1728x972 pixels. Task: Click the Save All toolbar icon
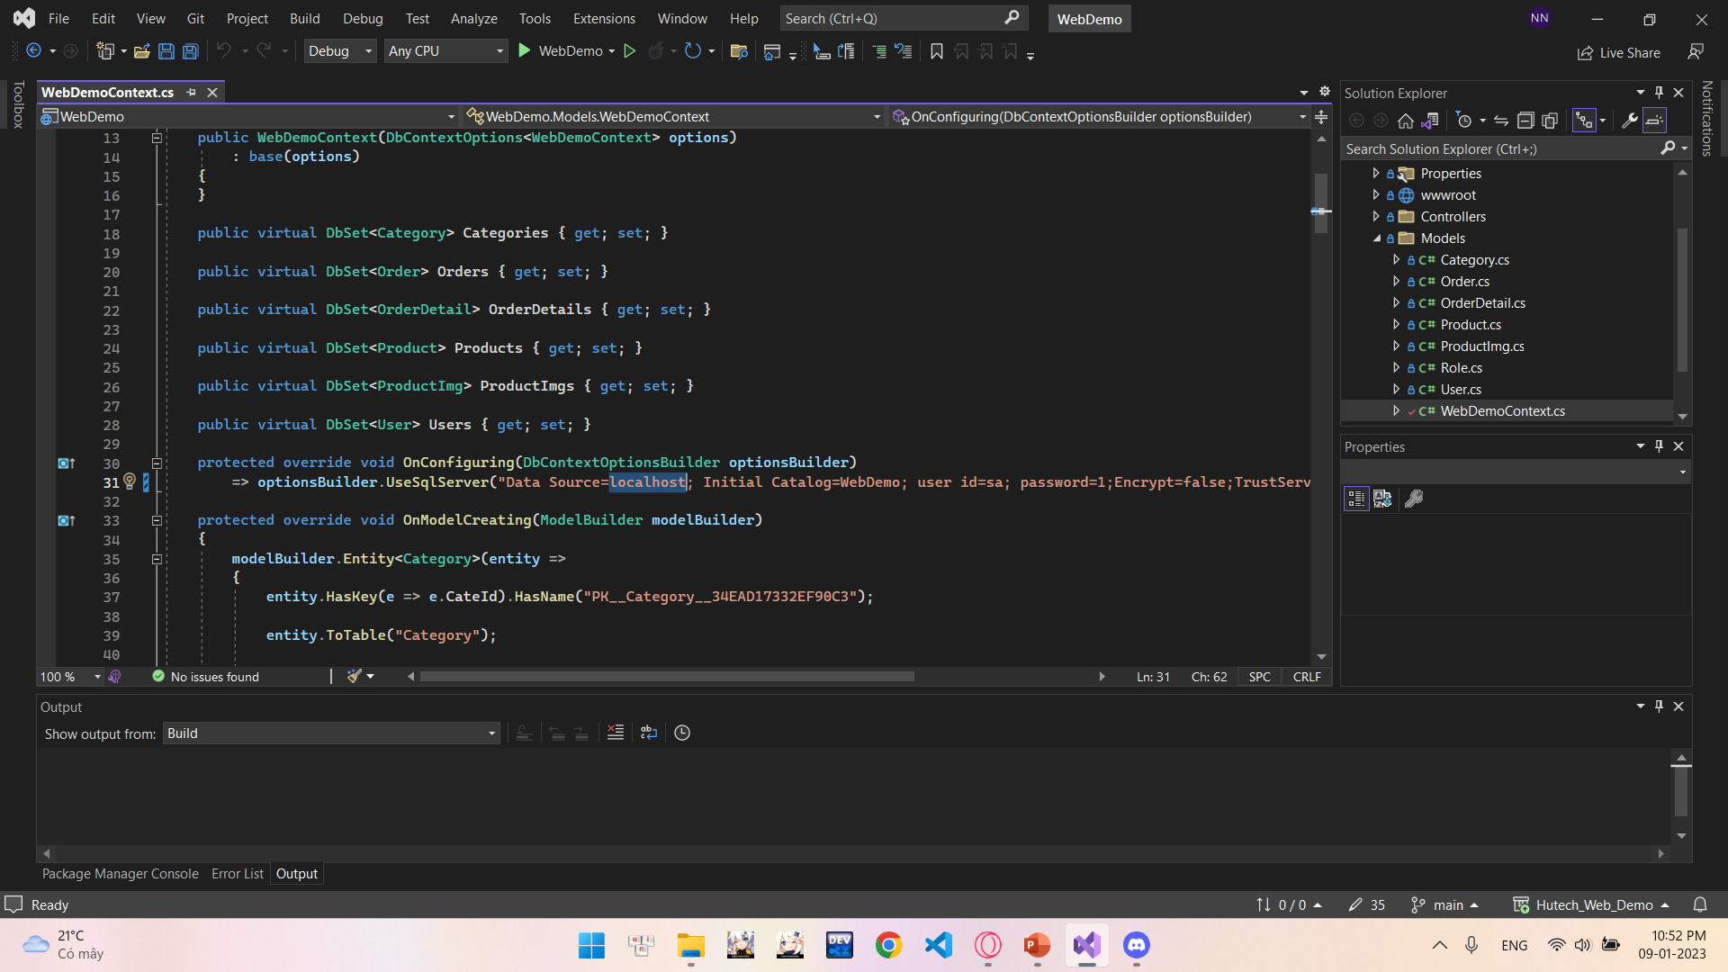(191, 51)
